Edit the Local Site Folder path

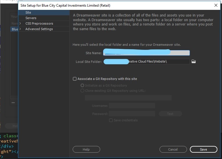(146, 61)
